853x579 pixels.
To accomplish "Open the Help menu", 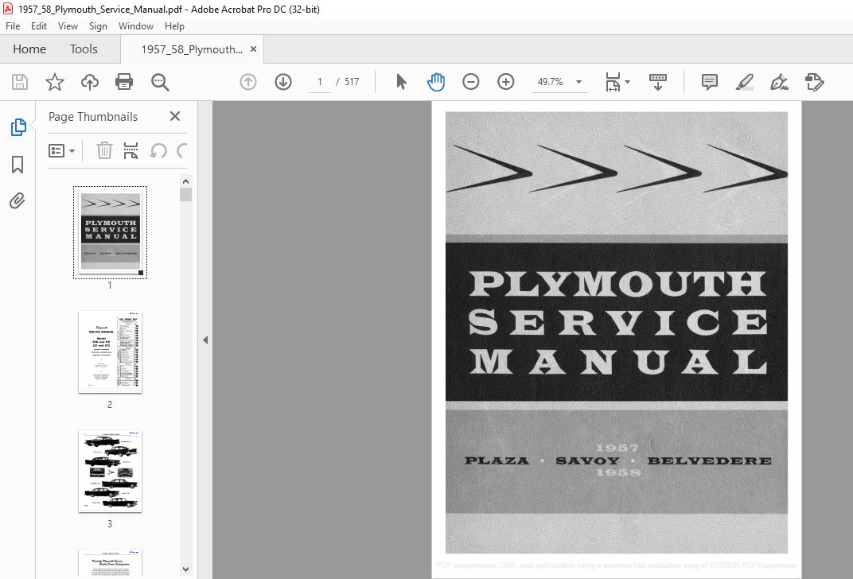I will click(x=174, y=26).
